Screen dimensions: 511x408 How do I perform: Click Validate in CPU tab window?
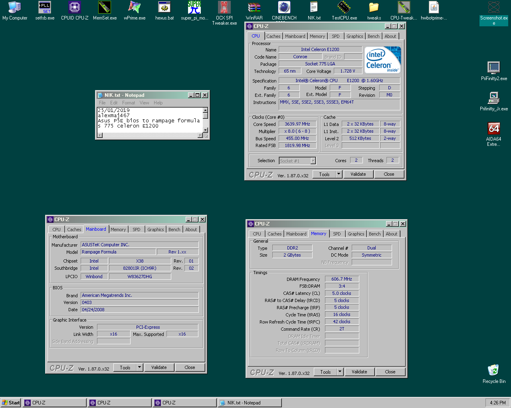coord(358,174)
